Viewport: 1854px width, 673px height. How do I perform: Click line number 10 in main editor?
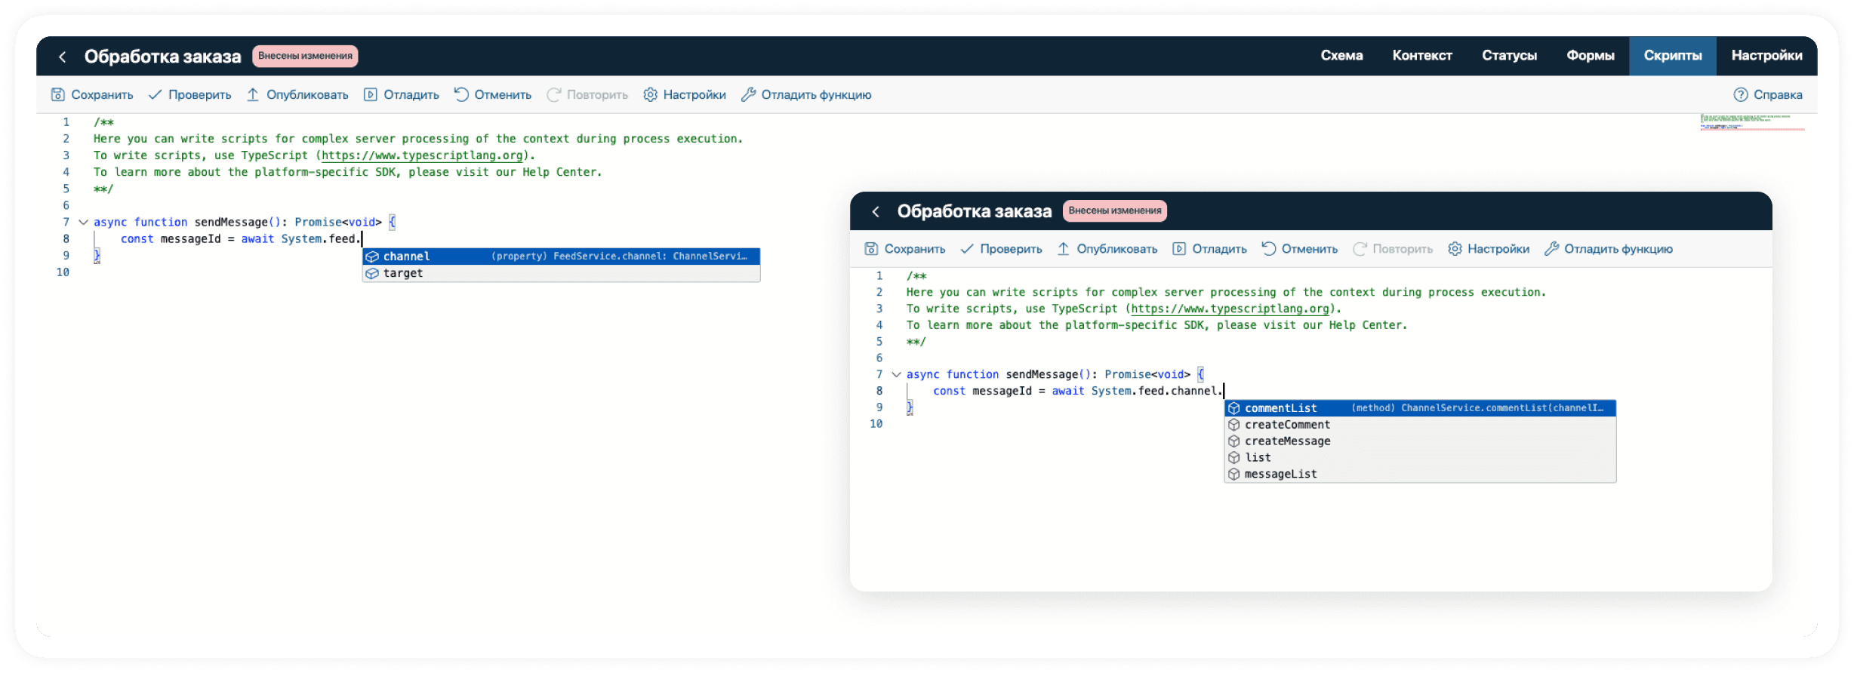point(63,272)
